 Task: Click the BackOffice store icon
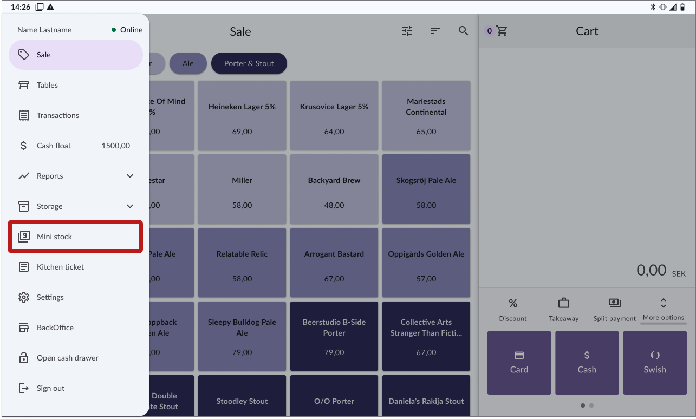click(x=24, y=328)
